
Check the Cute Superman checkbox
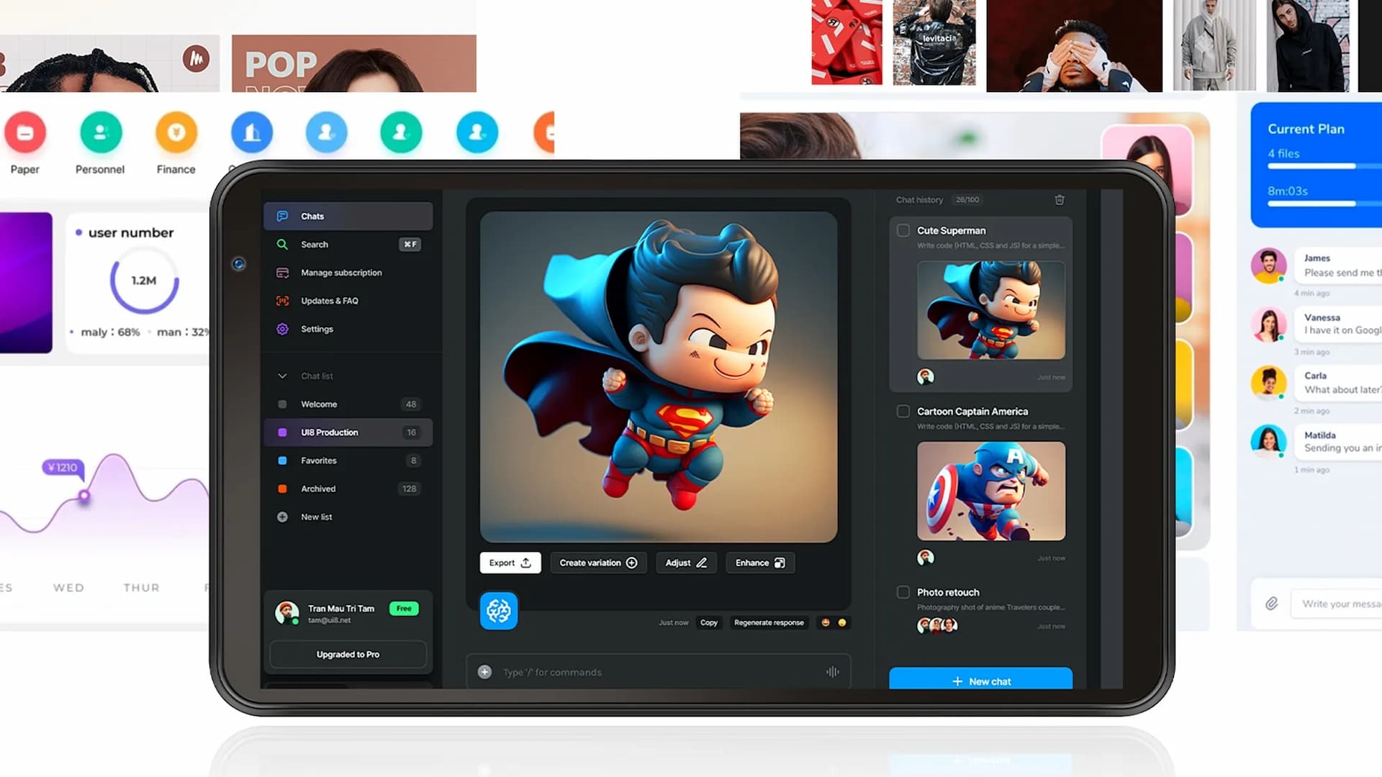[903, 230]
